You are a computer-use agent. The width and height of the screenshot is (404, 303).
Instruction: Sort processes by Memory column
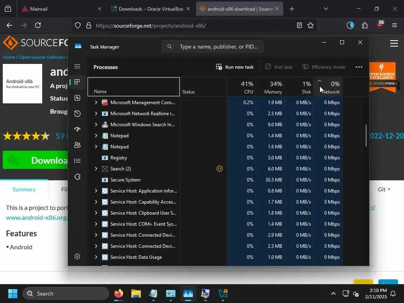coord(271,87)
